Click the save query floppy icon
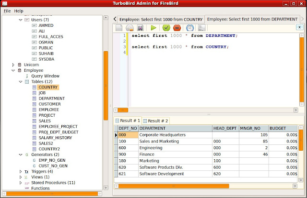This screenshot has width=307, height=198. (x=140, y=28)
